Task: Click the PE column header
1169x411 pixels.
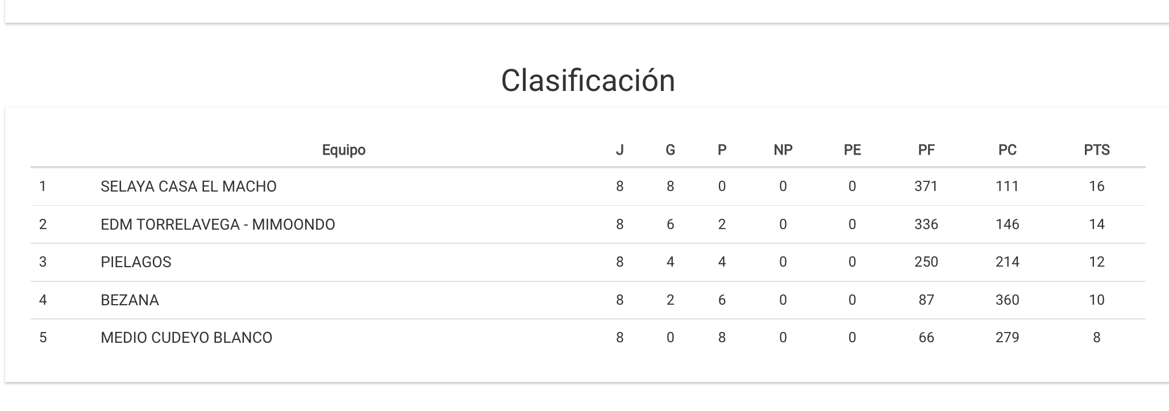Action: (852, 150)
